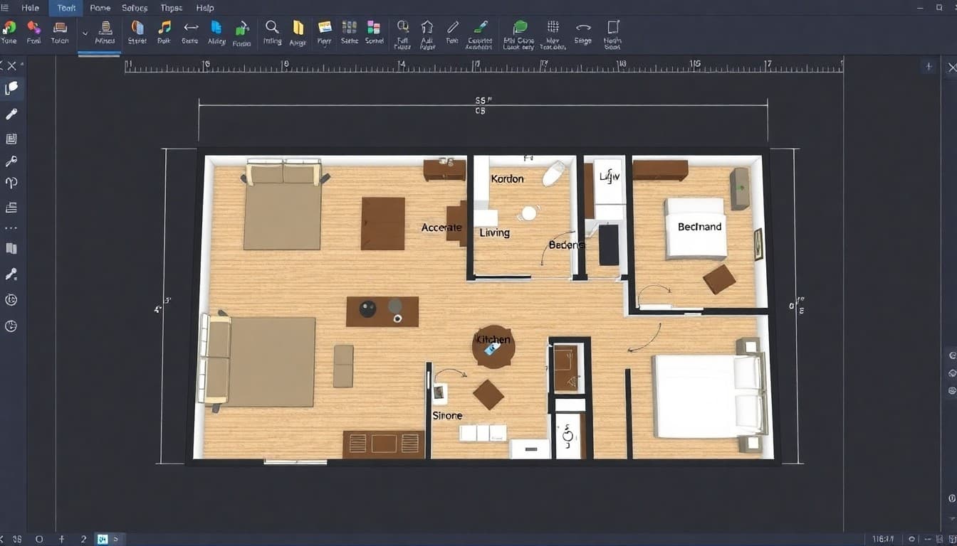The height and width of the screenshot is (546, 957).
Task: Switch to the highlighted second ribbon tab
Action: click(66, 8)
